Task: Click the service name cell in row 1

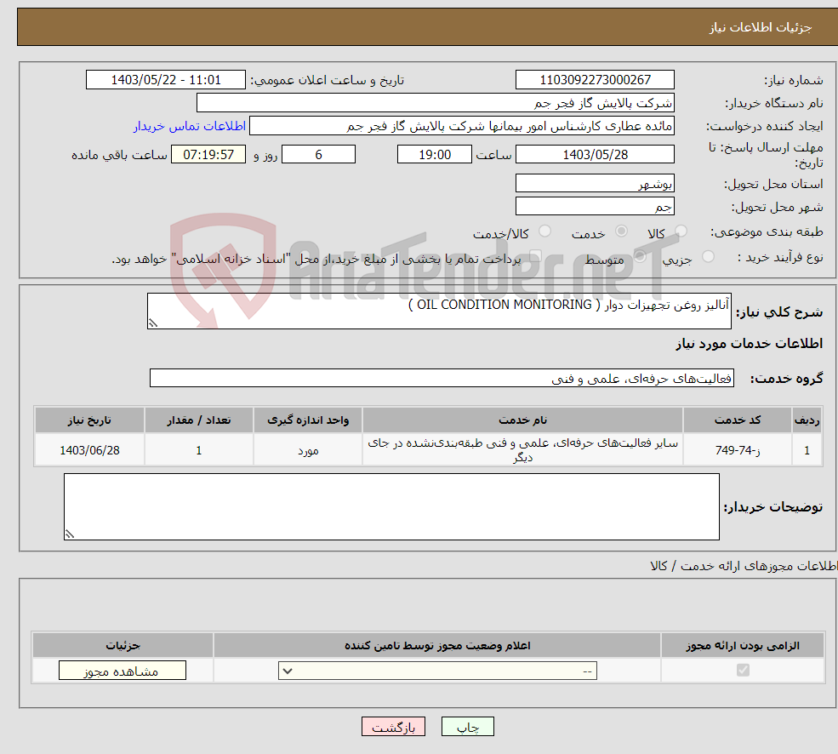Action: (x=522, y=450)
